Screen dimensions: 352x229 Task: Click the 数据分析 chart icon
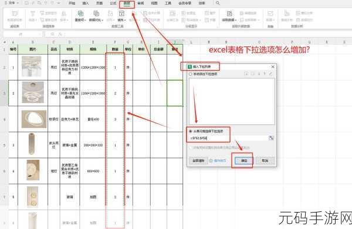[287, 14]
